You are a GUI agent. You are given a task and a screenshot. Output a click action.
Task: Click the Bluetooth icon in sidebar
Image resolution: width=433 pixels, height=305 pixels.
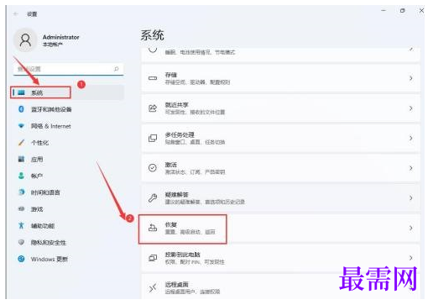coord(21,109)
